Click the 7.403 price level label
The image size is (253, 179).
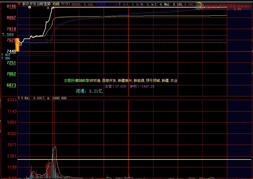[6, 55]
